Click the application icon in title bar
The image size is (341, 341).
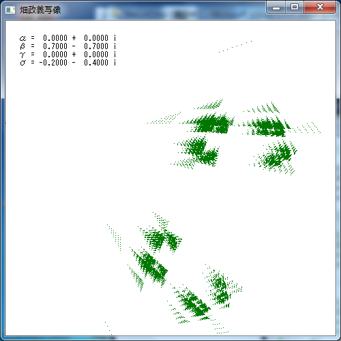10,10
